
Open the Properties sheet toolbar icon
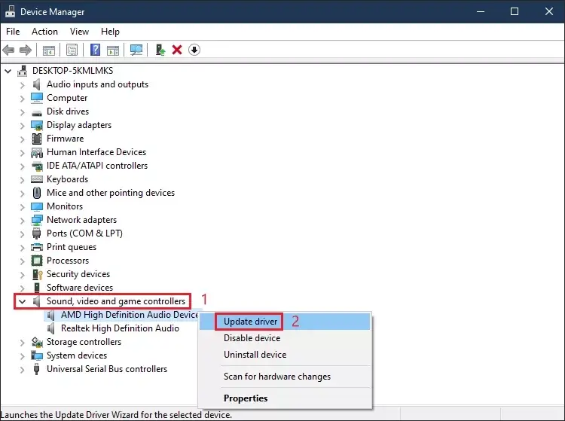coord(72,50)
